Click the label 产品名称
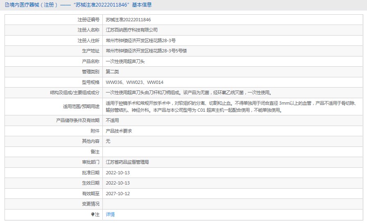The width and height of the screenshot is (367, 223). coord(91,61)
